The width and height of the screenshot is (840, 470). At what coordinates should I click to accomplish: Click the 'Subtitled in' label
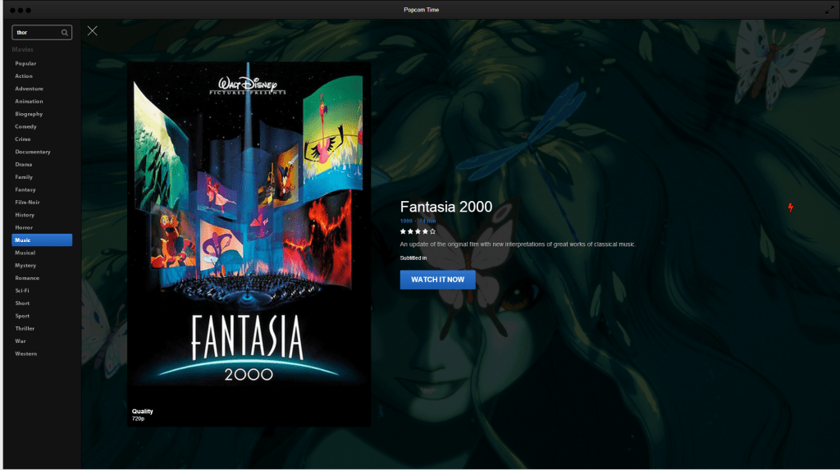point(413,258)
